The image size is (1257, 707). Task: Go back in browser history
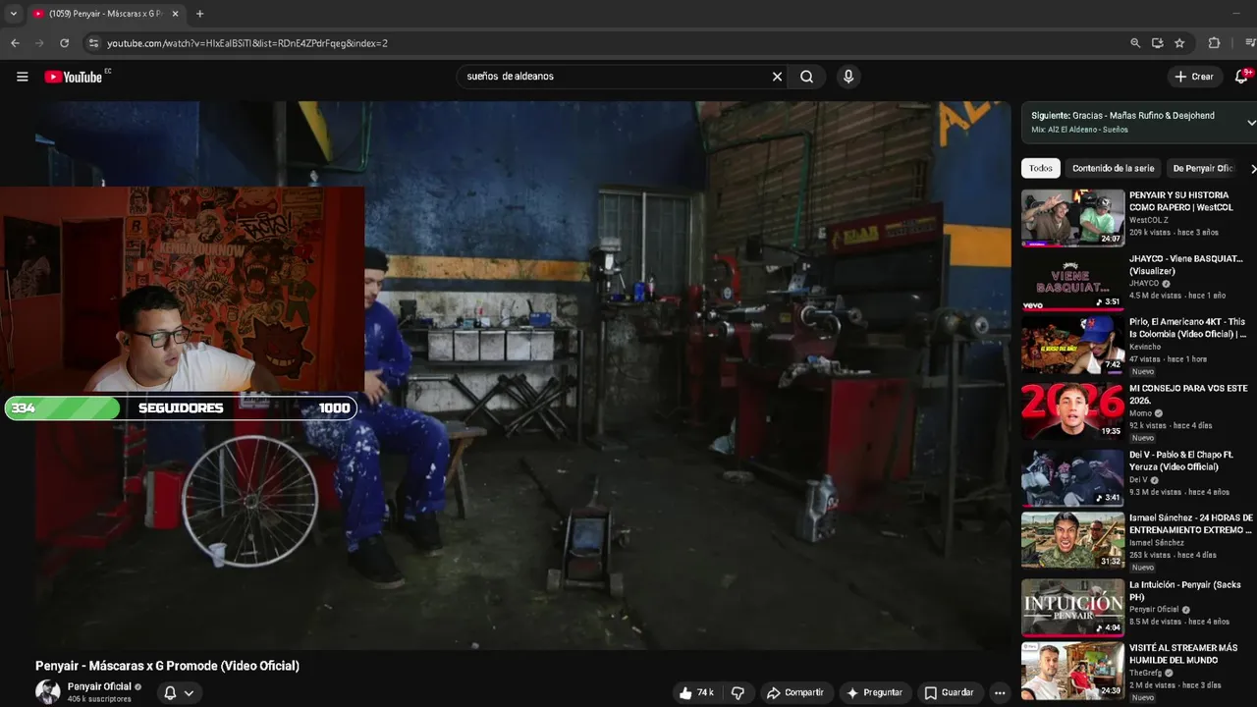click(x=15, y=43)
